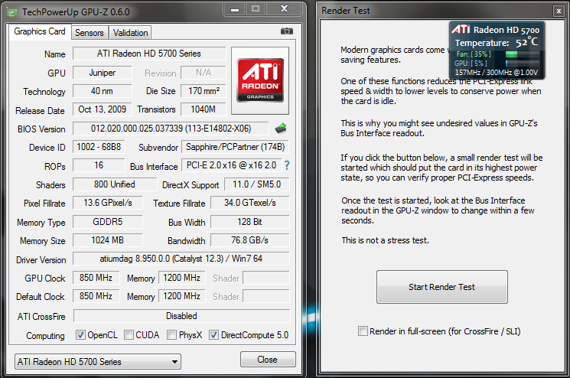Toggle the DirectCompute 5.0 checkbox

213,334
